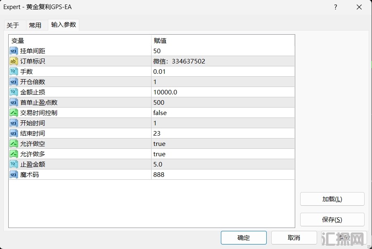Click the integer icon beside 结束时间
The height and width of the screenshot is (249, 372).
coord(14,134)
